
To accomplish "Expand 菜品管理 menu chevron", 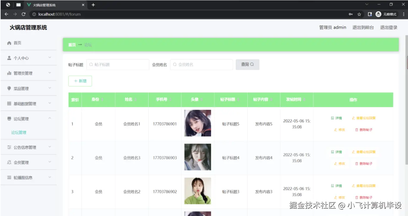I will tap(50, 88).
